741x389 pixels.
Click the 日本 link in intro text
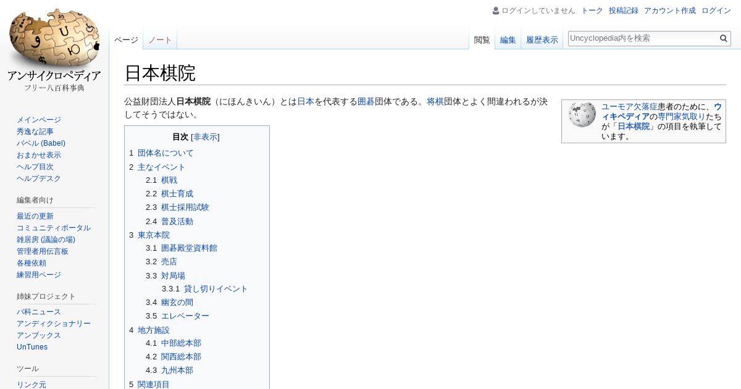[306, 102]
